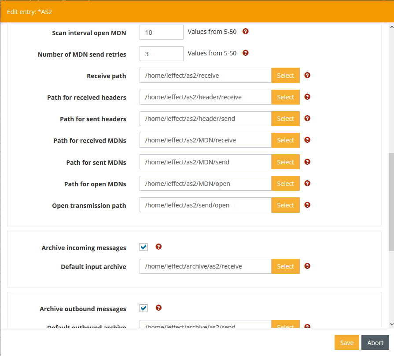
Task: Save the AS2 entry
Action: tap(346, 343)
